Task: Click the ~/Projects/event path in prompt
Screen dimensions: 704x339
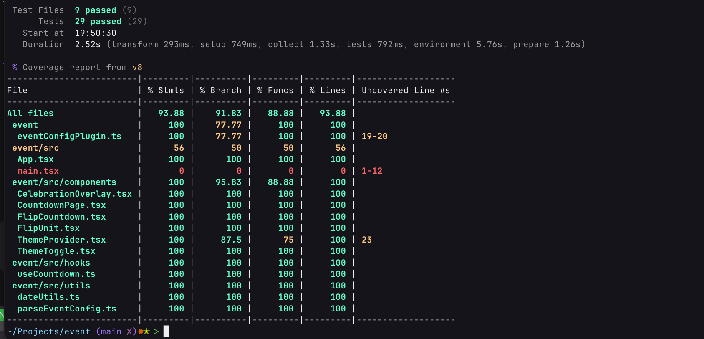Action: pyautogui.click(x=48, y=331)
